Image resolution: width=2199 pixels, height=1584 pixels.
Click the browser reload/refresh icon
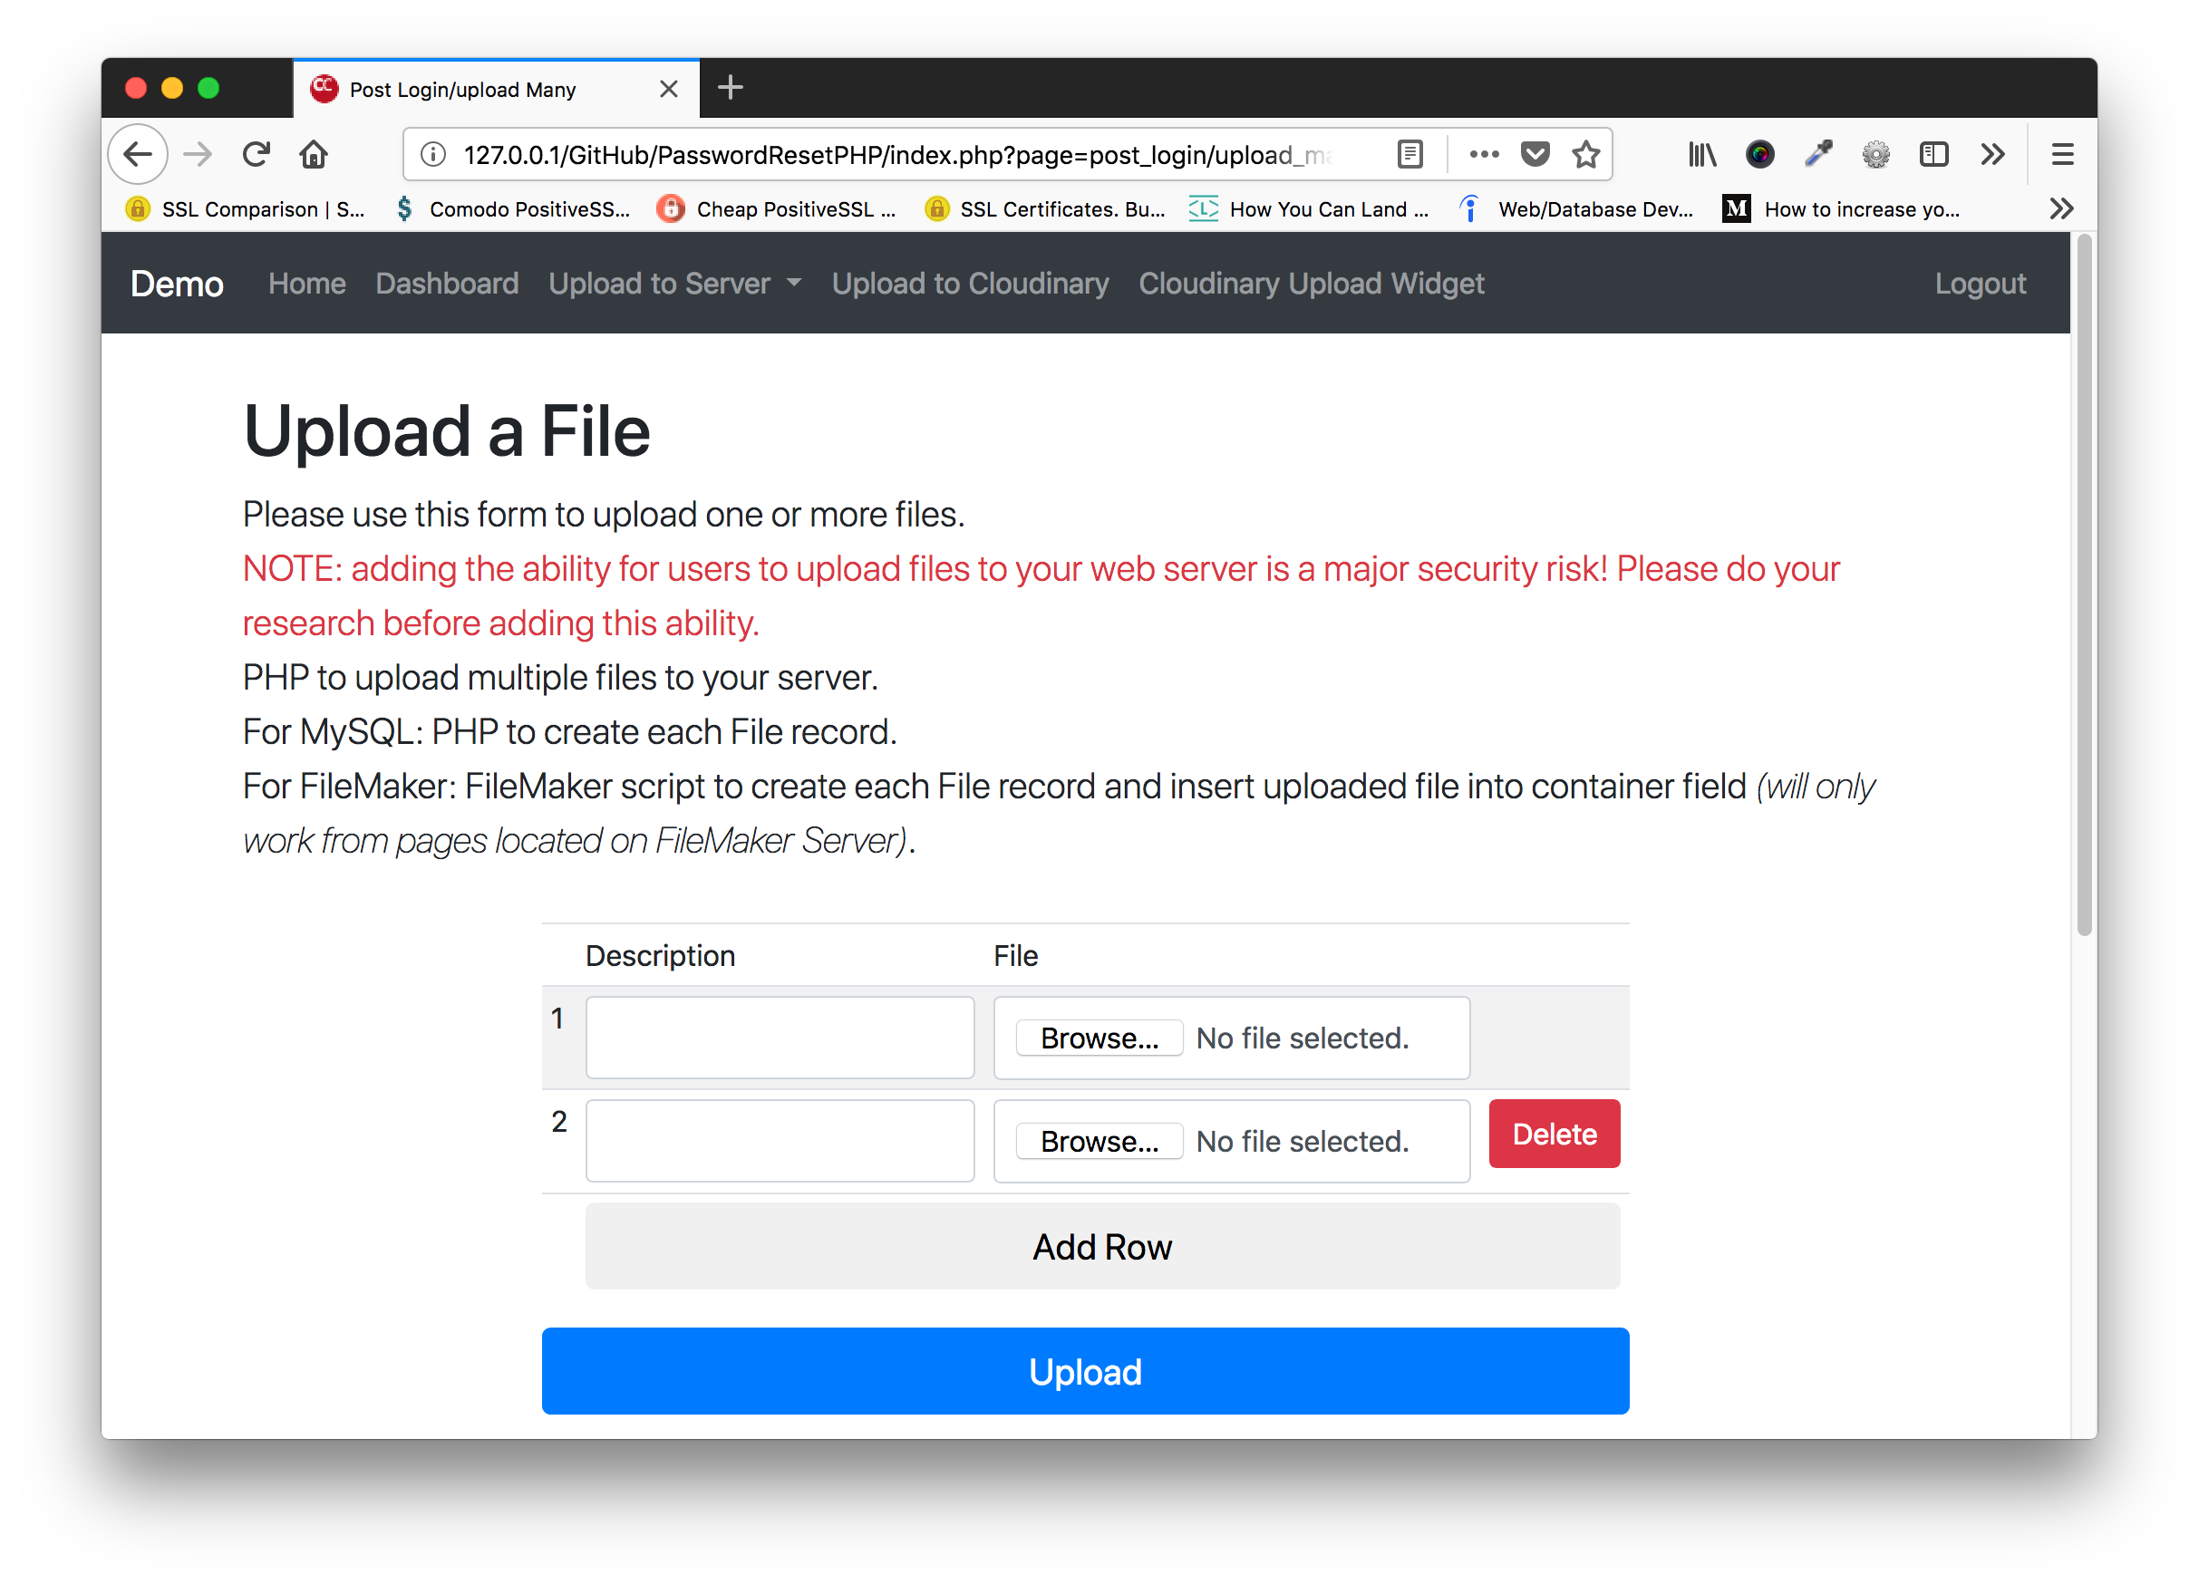[x=257, y=154]
